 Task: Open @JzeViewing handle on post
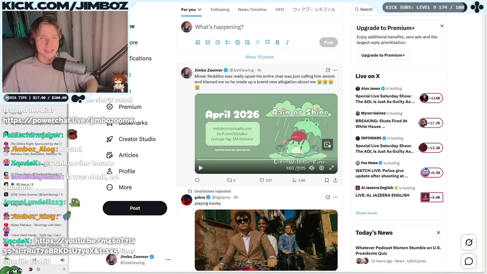pyautogui.click(x=242, y=70)
